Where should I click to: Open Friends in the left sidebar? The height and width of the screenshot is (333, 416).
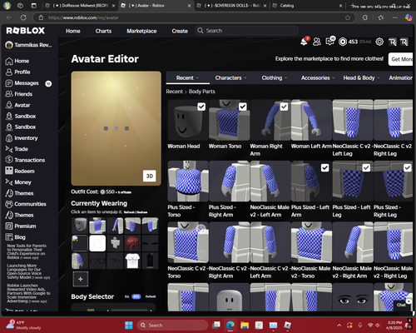[x=19, y=94]
